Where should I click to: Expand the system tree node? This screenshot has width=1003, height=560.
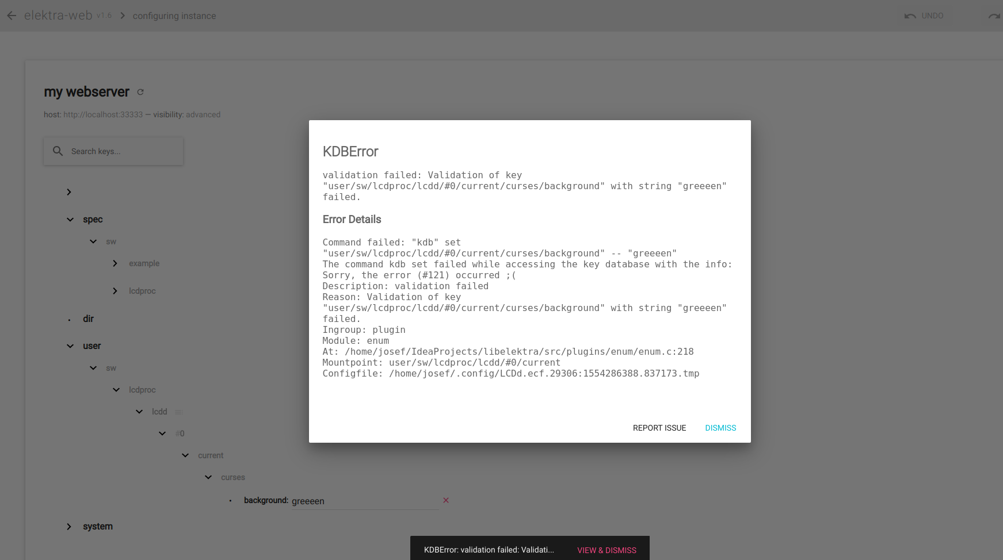click(69, 527)
